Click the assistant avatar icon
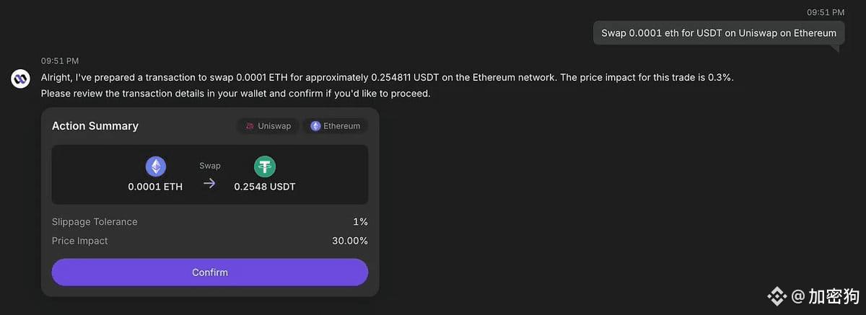866x315 pixels. (x=20, y=79)
